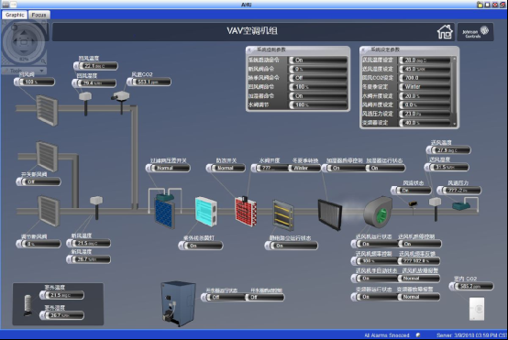Click the white indoor CO2 wall sensor
Viewport: 508px width, 340px height.
[477, 309]
